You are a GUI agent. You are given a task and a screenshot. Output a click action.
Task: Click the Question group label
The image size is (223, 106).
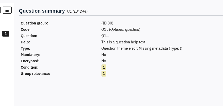click(x=34, y=23)
